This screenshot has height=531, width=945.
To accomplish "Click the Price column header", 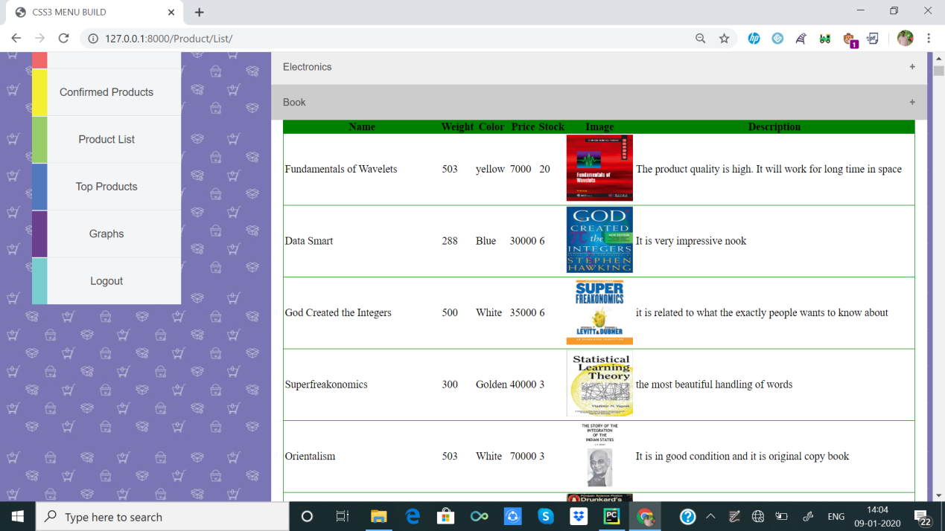I will click(x=523, y=127).
